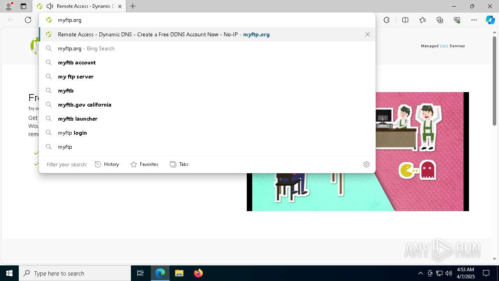Open Settings and more ellipsis menu

[x=474, y=20]
